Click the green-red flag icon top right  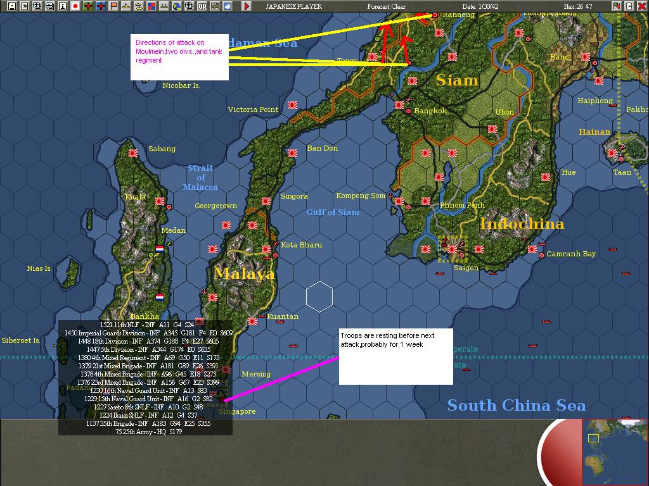(x=617, y=6)
